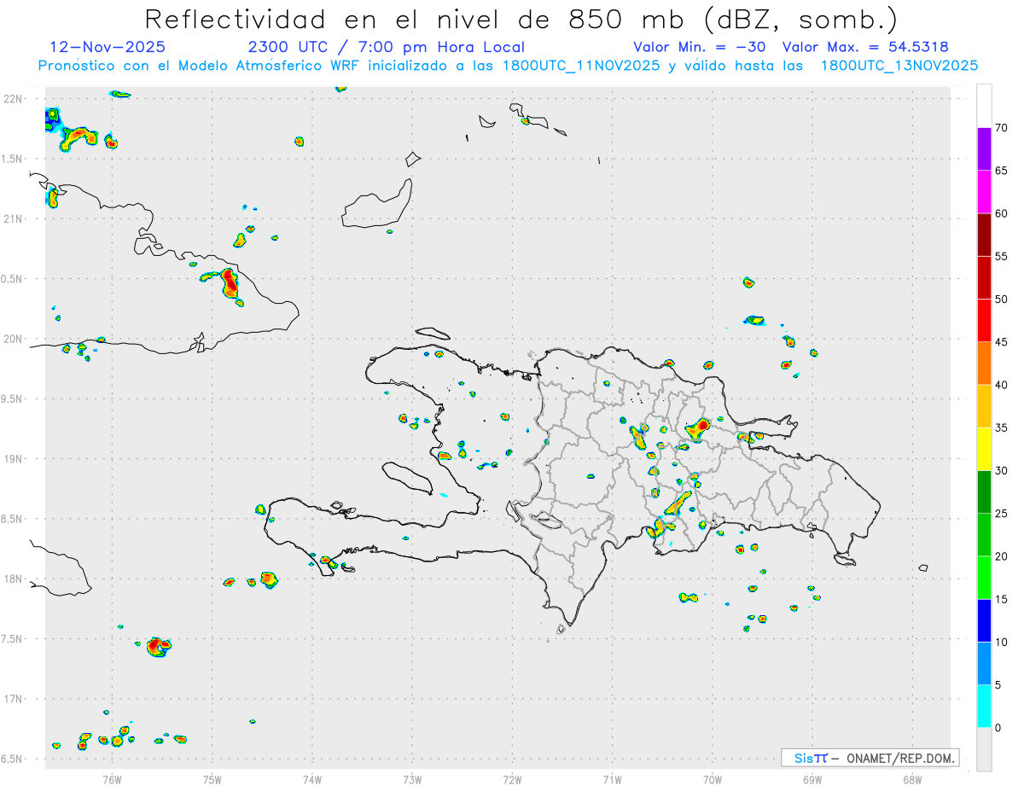Viewport: 1024px width, 791px height.
Task: Select the '20N' latitude label
Action: coord(12,339)
